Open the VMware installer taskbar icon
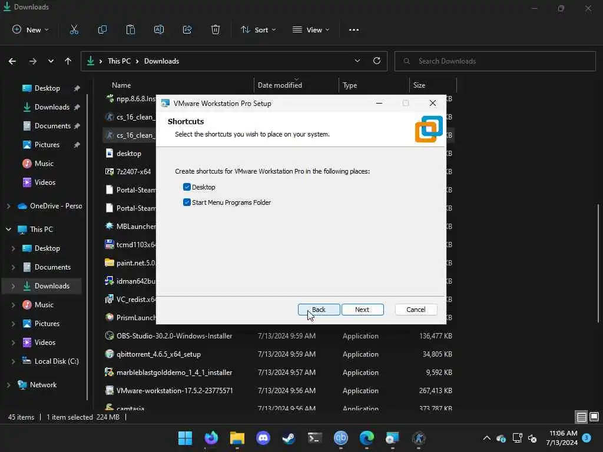The image size is (603, 452). click(393, 438)
